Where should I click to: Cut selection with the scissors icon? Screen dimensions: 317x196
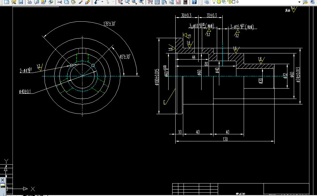(60, 2)
